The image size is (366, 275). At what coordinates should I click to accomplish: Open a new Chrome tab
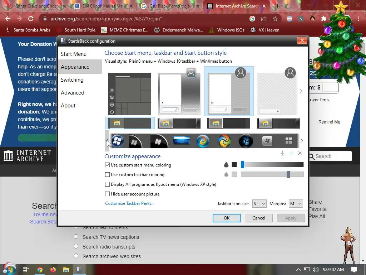[x=277, y=6]
